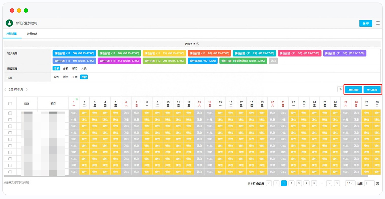Switch to the 排班设置 tab
385x199 pixels.
tap(12, 34)
